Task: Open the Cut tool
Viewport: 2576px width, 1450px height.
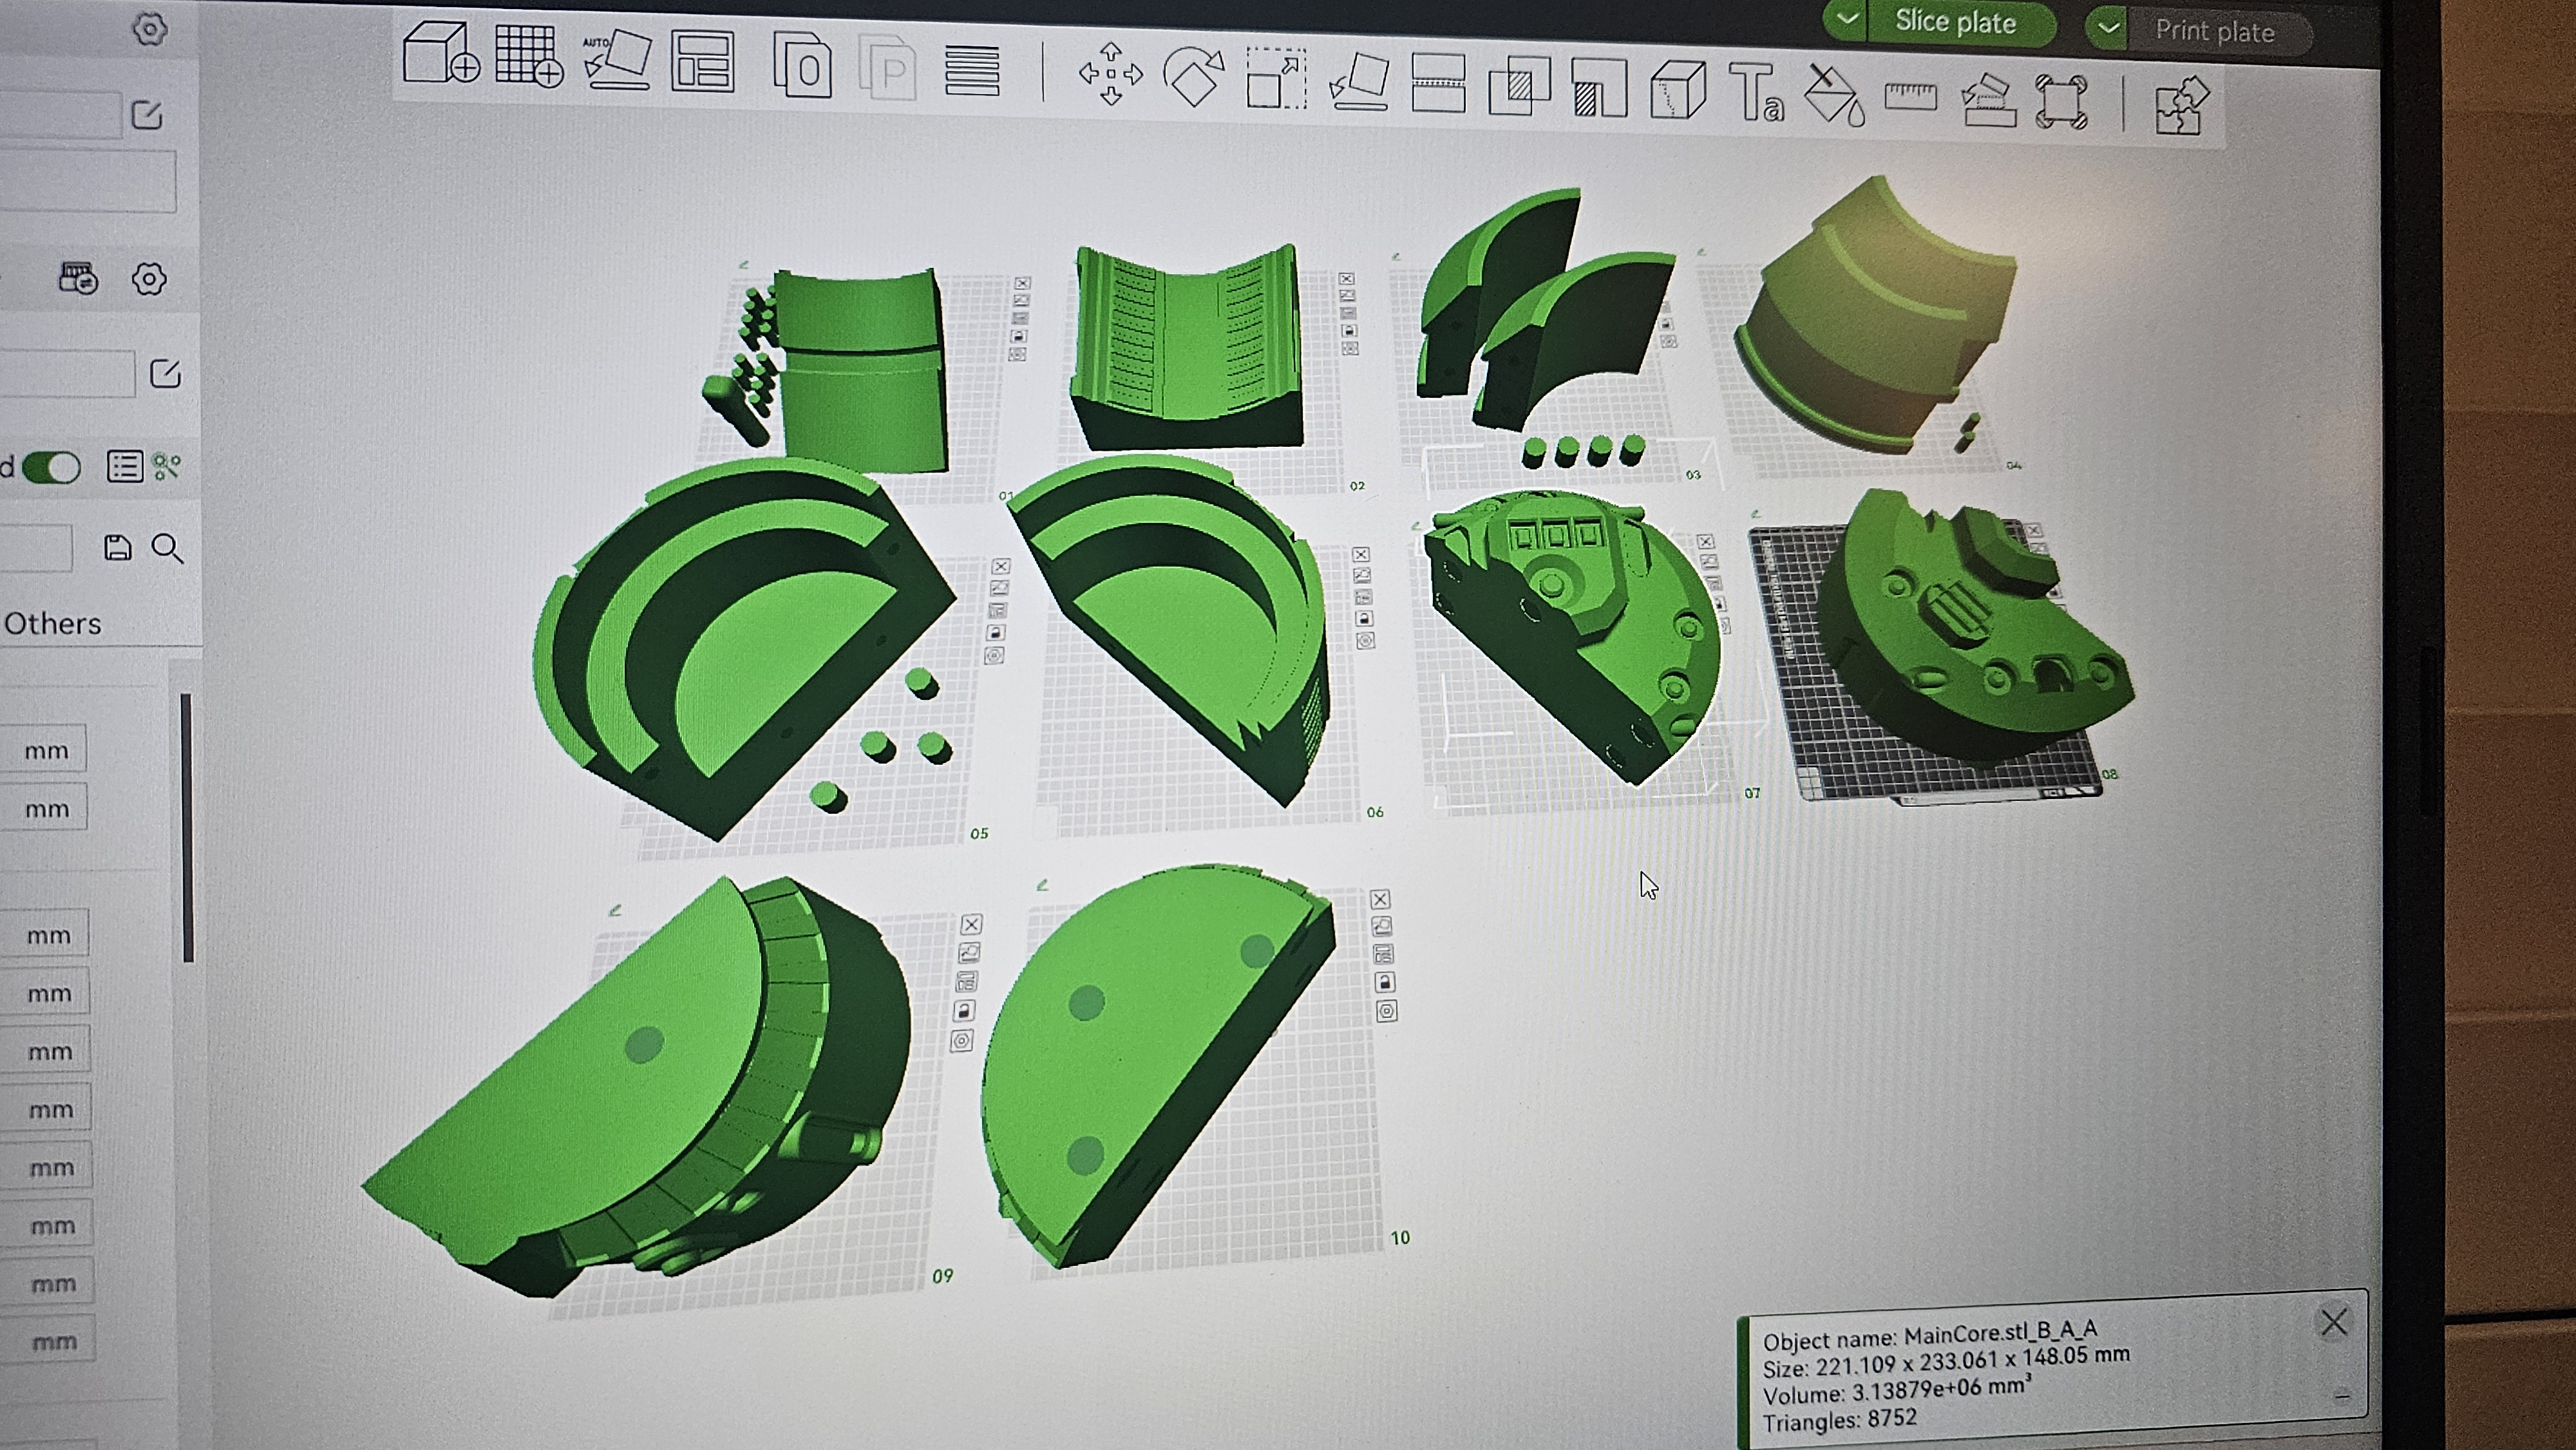Action: 1438,84
